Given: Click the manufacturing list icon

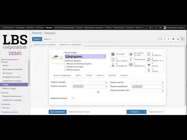Looking at the screenshot, I should point(131,65).
